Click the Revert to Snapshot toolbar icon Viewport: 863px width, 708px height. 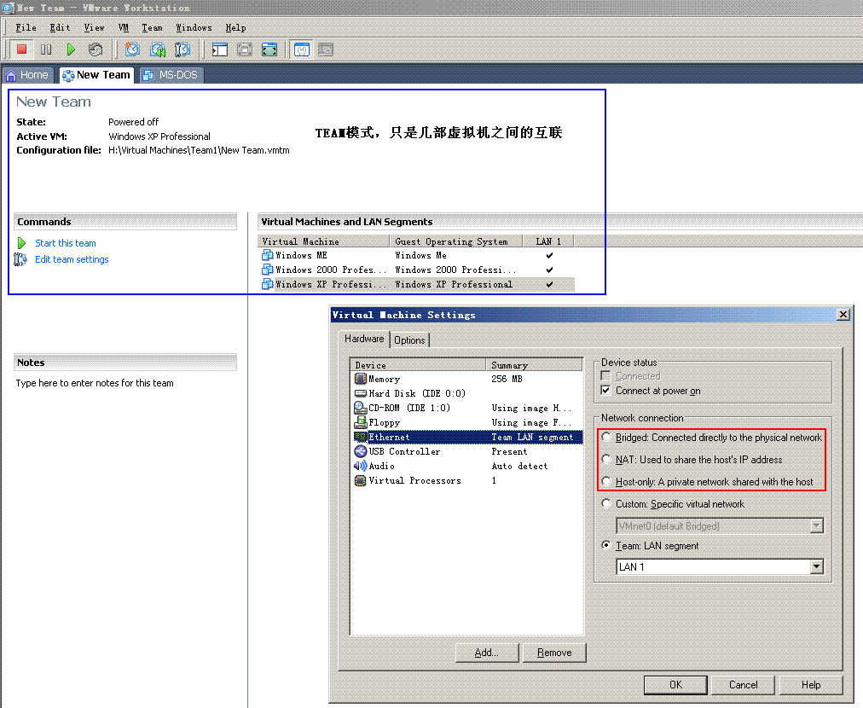158,49
